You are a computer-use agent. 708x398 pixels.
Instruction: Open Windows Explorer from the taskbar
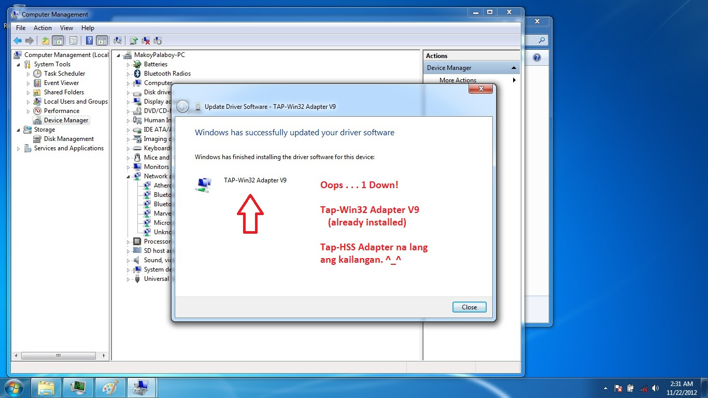point(46,388)
